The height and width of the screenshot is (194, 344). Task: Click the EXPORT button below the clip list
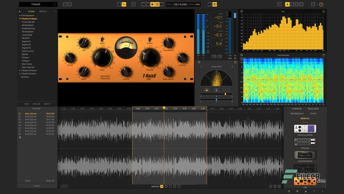[x=37, y=186]
